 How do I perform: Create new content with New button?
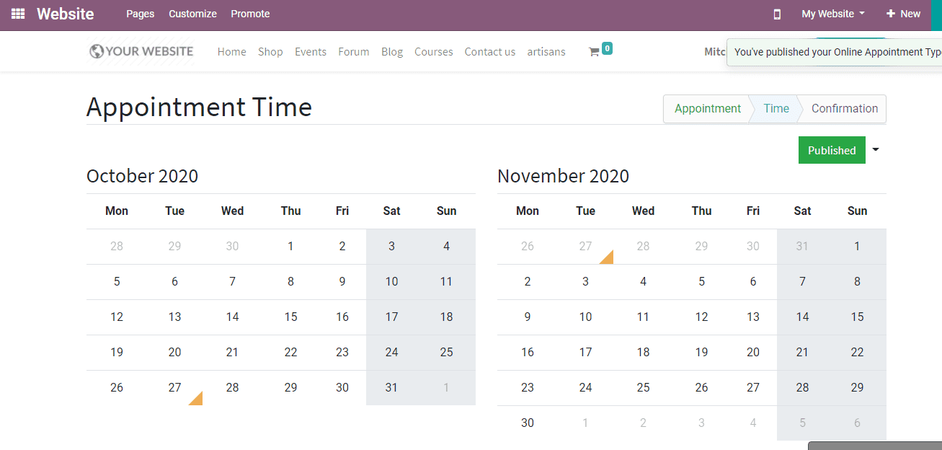click(x=903, y=14)
